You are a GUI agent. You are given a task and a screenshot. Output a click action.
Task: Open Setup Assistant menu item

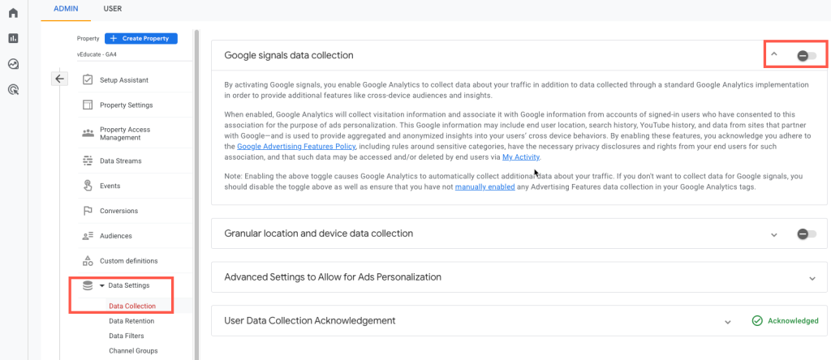point(124,80)
